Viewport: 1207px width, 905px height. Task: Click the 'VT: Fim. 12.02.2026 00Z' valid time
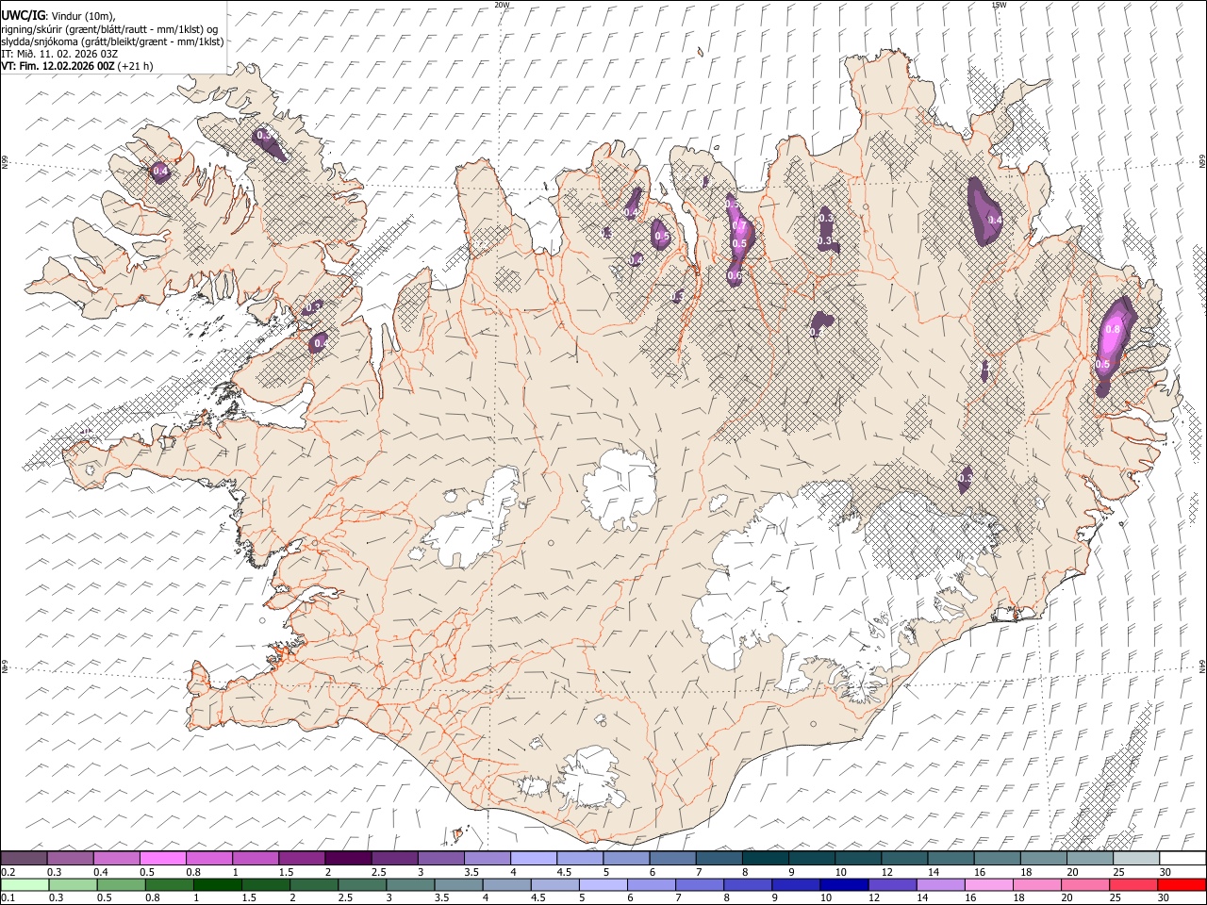point(58,66)
